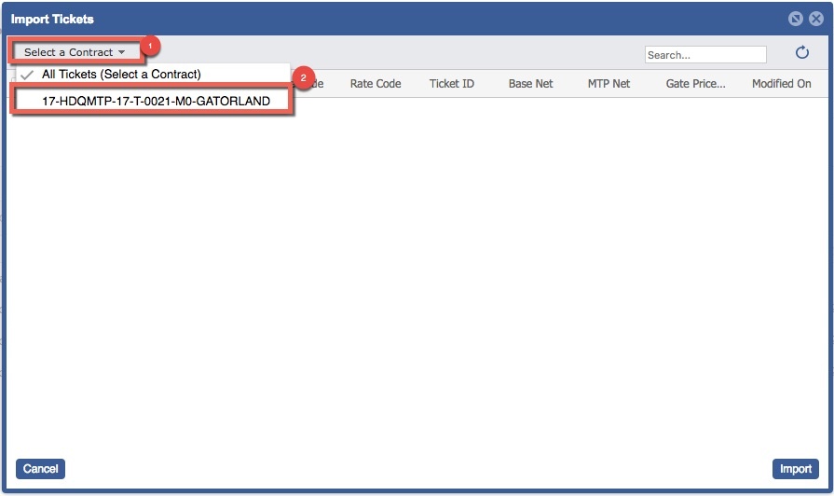Click the refresh icon beside the search box
Viewport: 834px width, 496px height.
click(x=801, y=54)
